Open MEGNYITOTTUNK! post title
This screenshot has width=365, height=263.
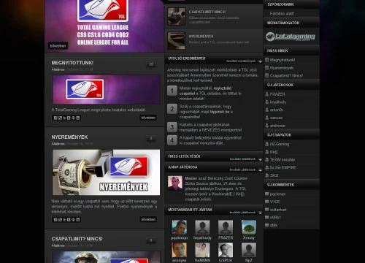tap(72, 63)
